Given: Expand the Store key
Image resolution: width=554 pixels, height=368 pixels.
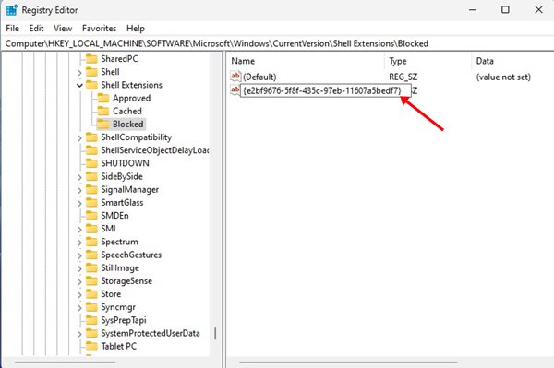Looking at the screenshot, I should (79, 294).
